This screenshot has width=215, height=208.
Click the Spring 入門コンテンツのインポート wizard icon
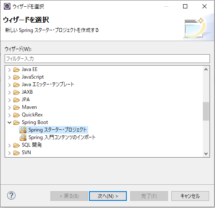pos(23,137)
